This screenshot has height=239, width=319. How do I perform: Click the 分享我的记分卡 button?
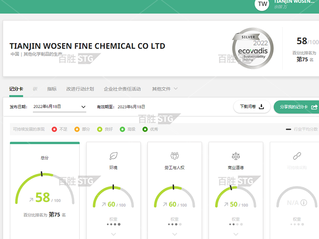click(x=296, y=107)
